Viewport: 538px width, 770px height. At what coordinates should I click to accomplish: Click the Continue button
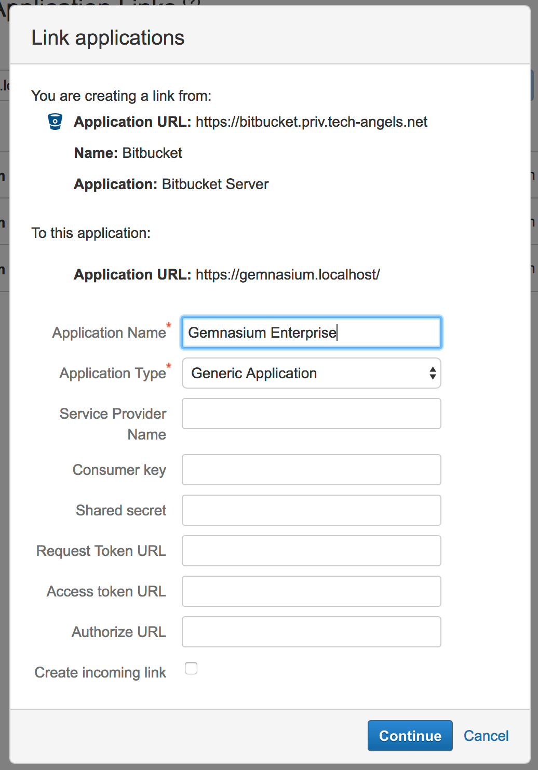coord(410,736)
